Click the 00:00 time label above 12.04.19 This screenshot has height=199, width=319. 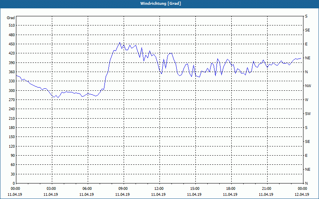coord(303,189)
